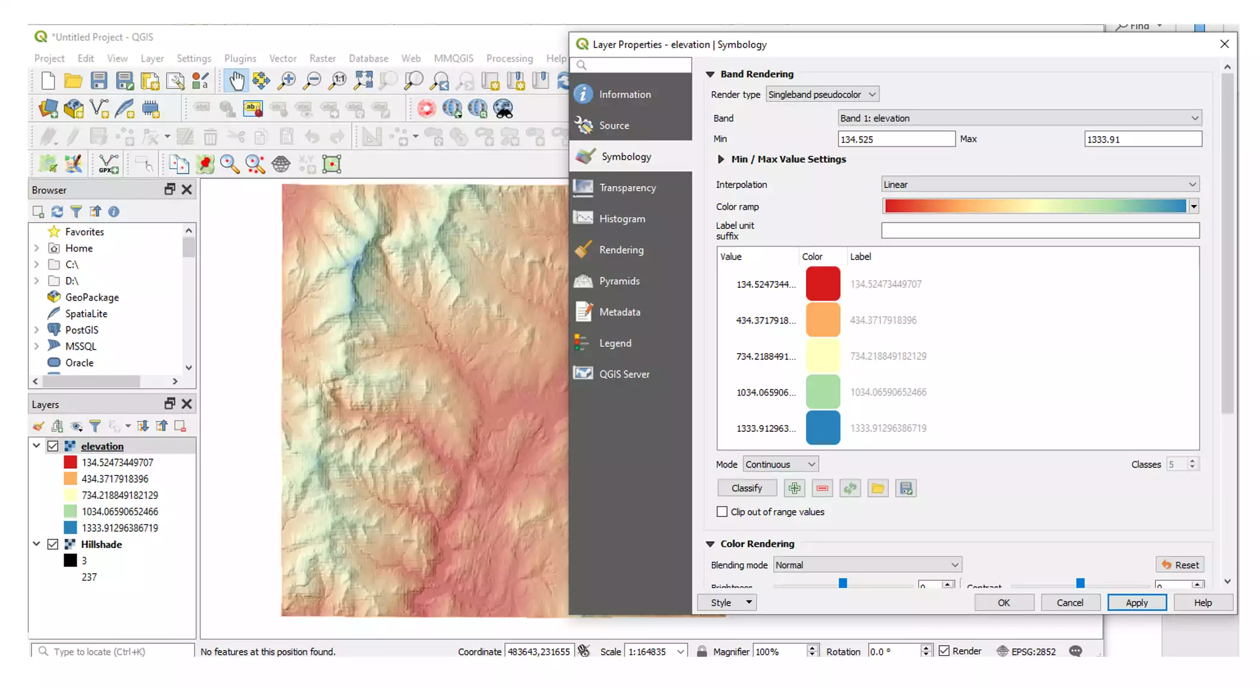Click the red color swatch for 134.52
Screen dimensions: 1260x687
tap(822, 284)
